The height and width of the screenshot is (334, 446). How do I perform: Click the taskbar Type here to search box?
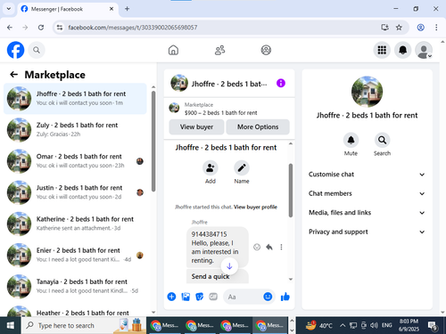pos(84,326)
